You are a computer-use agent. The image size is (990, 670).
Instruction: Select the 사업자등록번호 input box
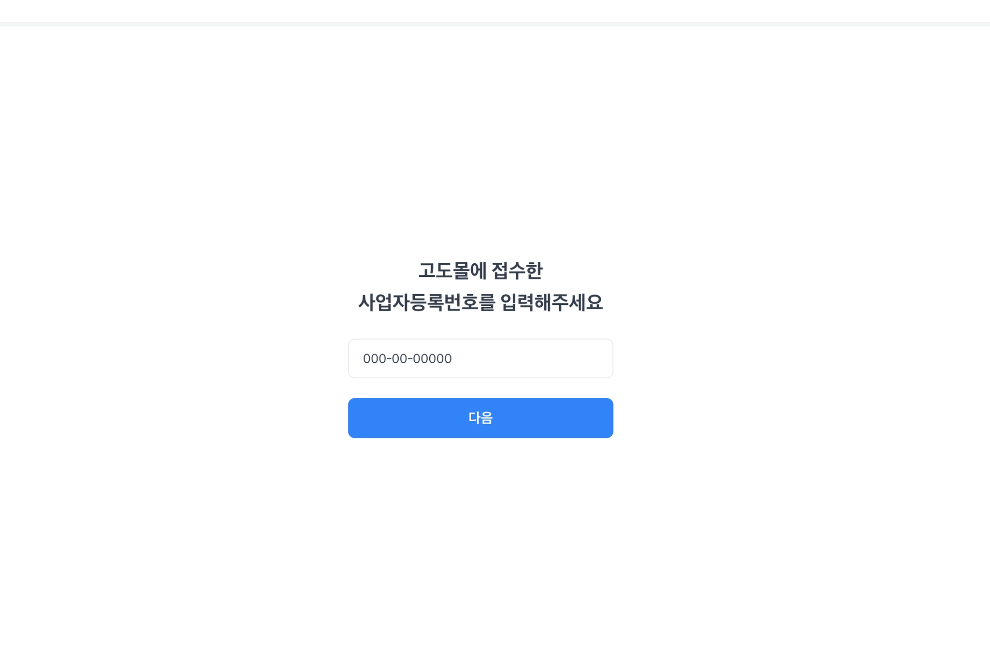480,358
